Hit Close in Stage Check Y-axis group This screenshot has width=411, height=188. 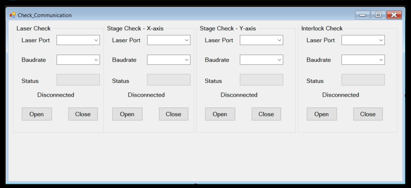[266, 114]
